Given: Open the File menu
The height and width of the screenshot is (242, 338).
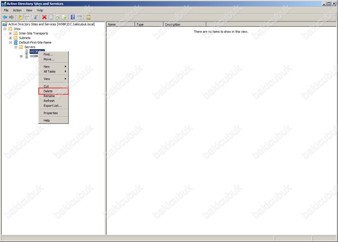Looking at the screenshot, I should (6, 10).
